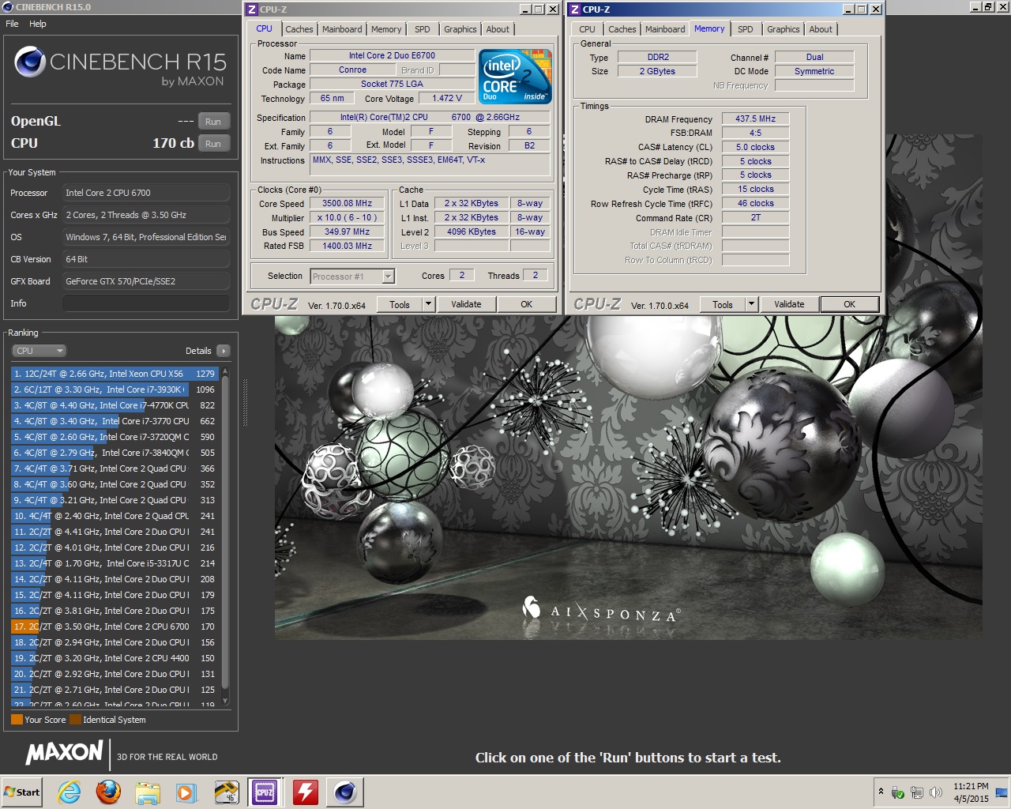Click the red lightning bolt taskbar icon
This screenshot has width=1011, height=809.
pyautogui.click(x=305, y=792)
